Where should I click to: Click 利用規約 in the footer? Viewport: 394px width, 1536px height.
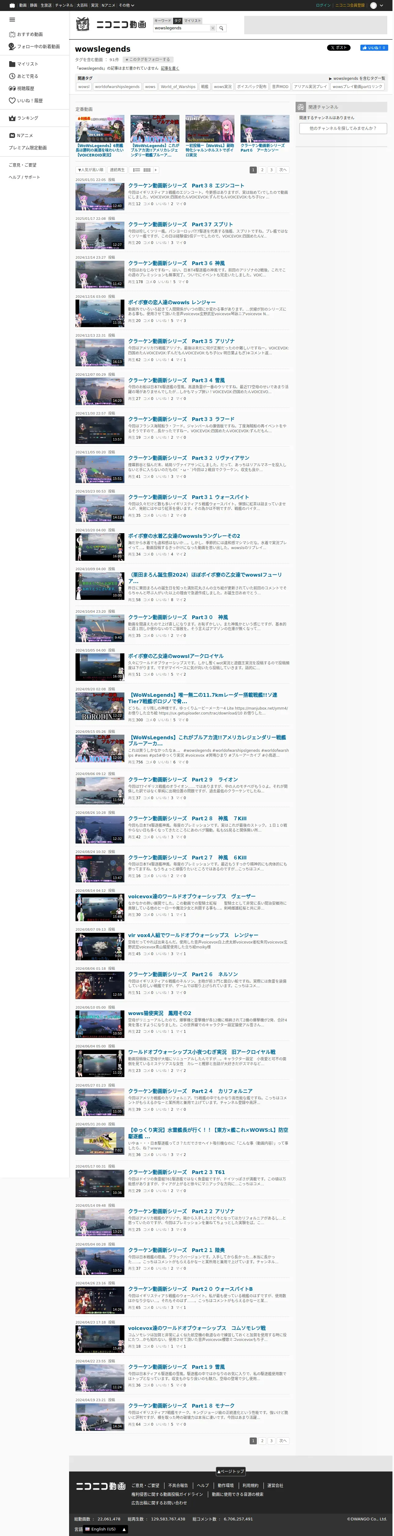point(250,1485)
